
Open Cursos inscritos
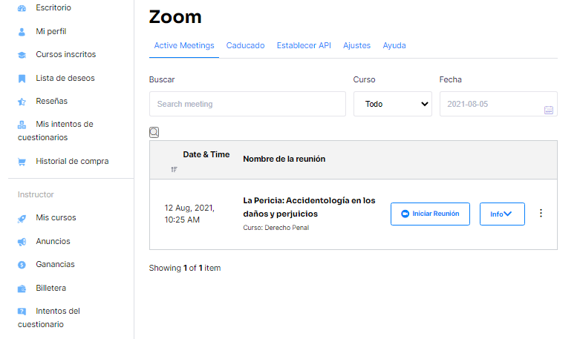point(66,54)
